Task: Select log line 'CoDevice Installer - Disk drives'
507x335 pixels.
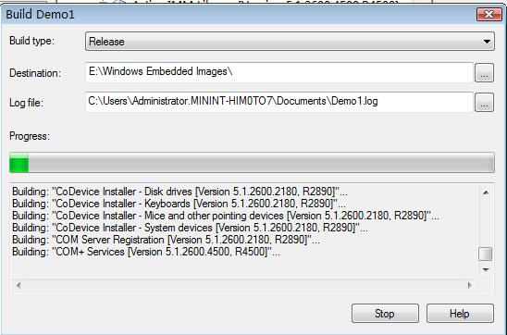Action: click(179, 192)
